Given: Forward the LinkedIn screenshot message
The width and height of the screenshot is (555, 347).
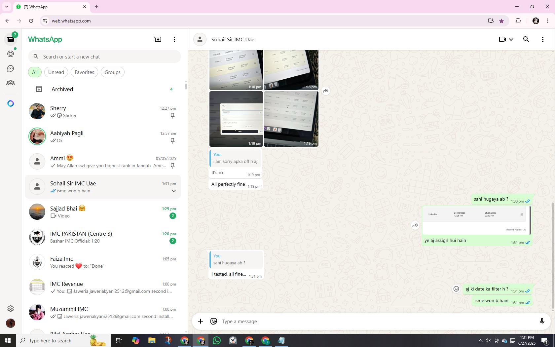Looking at the screenshot, I should pyautogui.click(x=415, y=225).
